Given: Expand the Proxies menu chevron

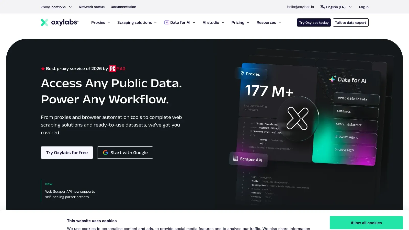Looking at the screenshot, I should coord(109,22).
